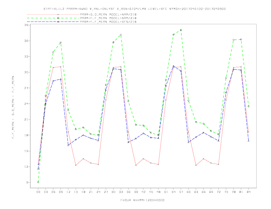Click the chart title starting STAT=VL1L2
This screenshot has height=209, width=271.
(x=134, y=9)
